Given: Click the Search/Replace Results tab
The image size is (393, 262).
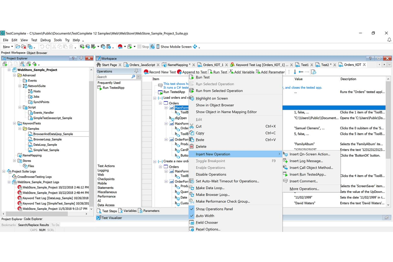Looking at the screenshot, I should (33, 225).
